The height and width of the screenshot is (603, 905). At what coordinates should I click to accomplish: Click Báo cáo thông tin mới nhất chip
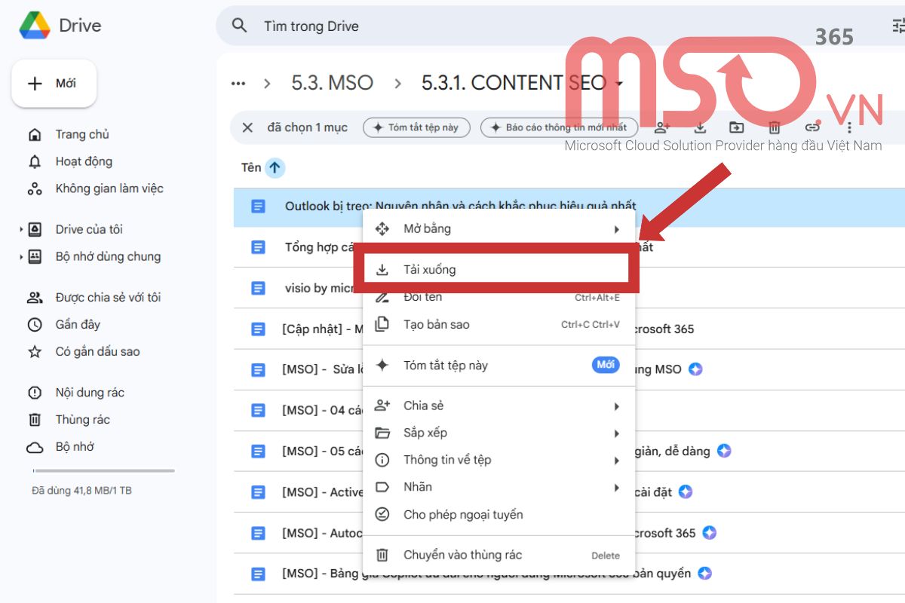(559, 127)
